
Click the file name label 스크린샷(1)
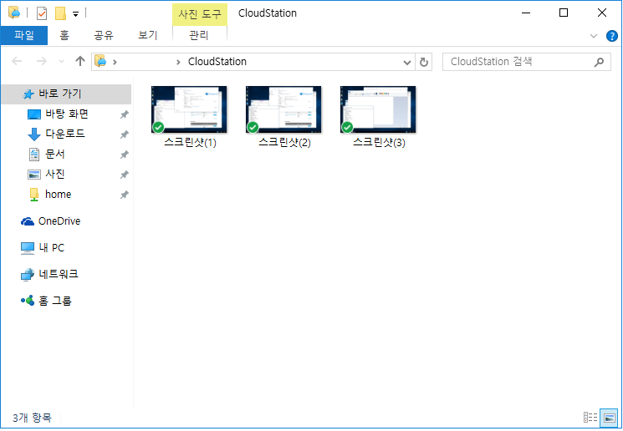pyautogui.click(x=191, y=142)
